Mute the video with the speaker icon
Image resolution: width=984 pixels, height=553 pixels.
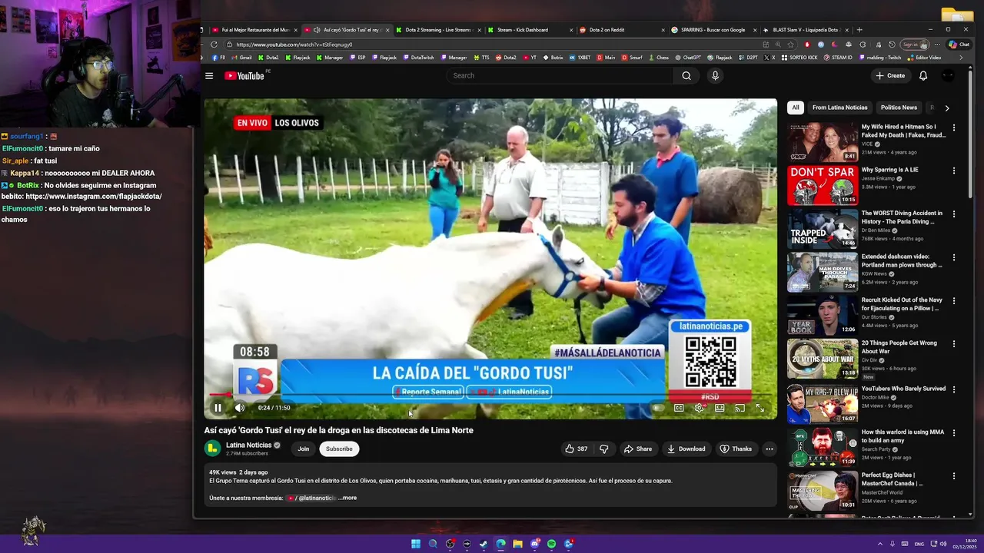(240, 408)
